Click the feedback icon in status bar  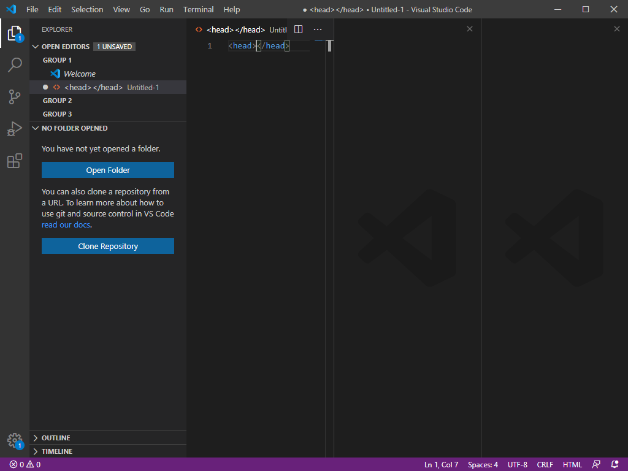click(596, 465)
